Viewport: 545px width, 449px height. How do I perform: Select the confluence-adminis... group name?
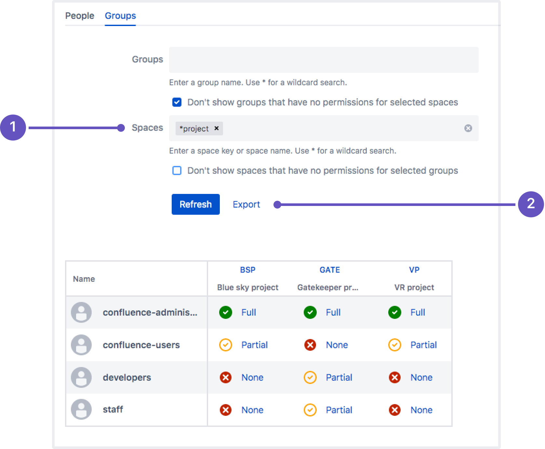coord(150,312)
